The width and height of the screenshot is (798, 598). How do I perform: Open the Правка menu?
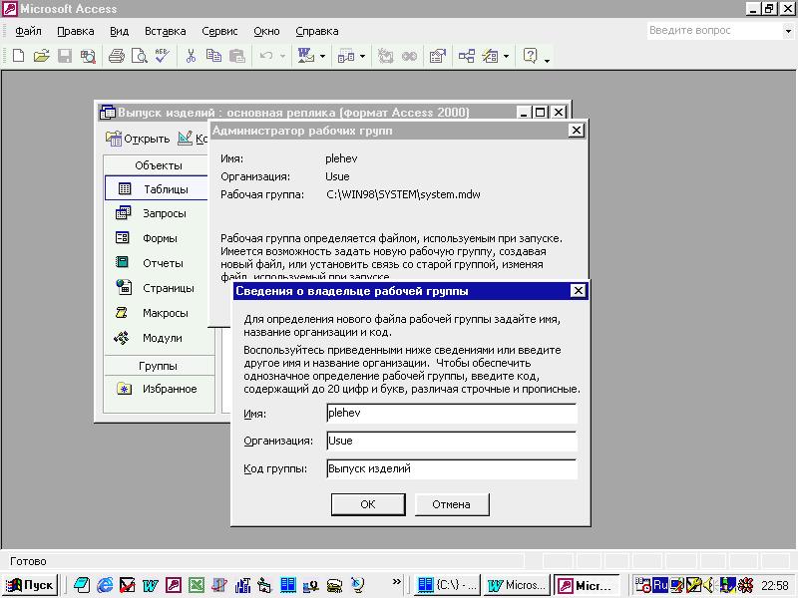[x=76, y=31]
